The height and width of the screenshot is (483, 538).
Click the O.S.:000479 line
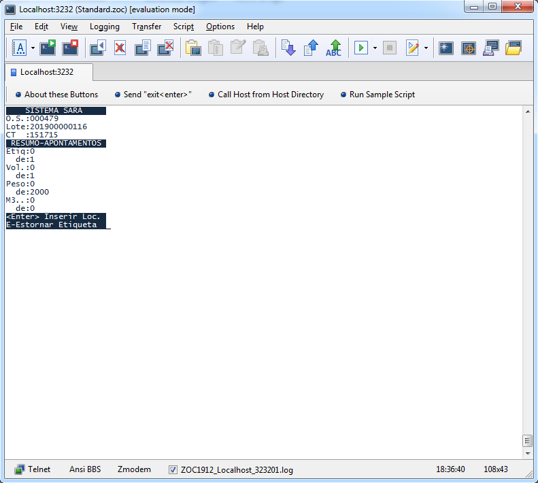(32, 119)
